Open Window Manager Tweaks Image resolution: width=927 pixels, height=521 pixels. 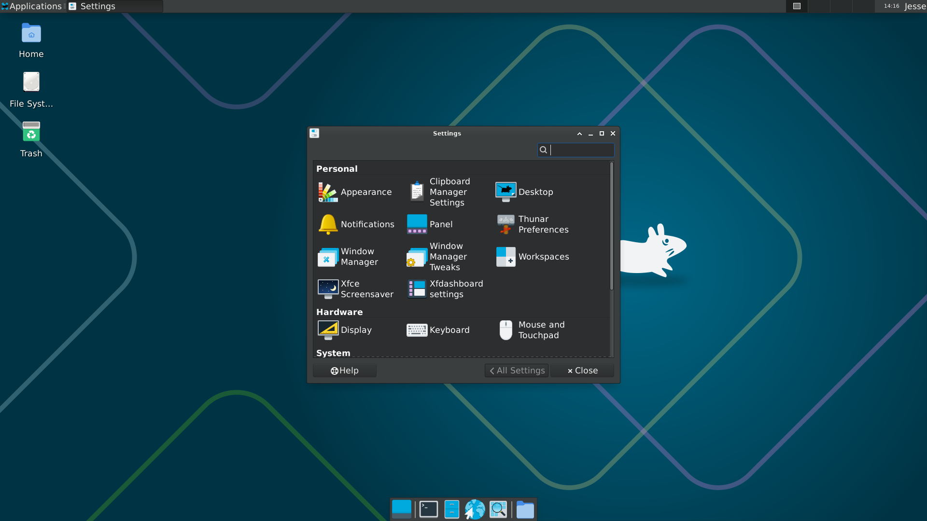[x=437, y=257]
